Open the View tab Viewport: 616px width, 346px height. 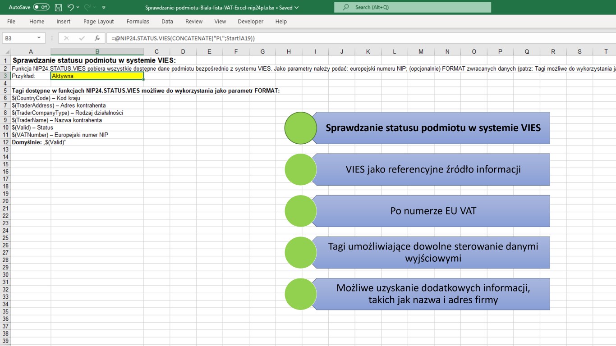pos(220,21)
